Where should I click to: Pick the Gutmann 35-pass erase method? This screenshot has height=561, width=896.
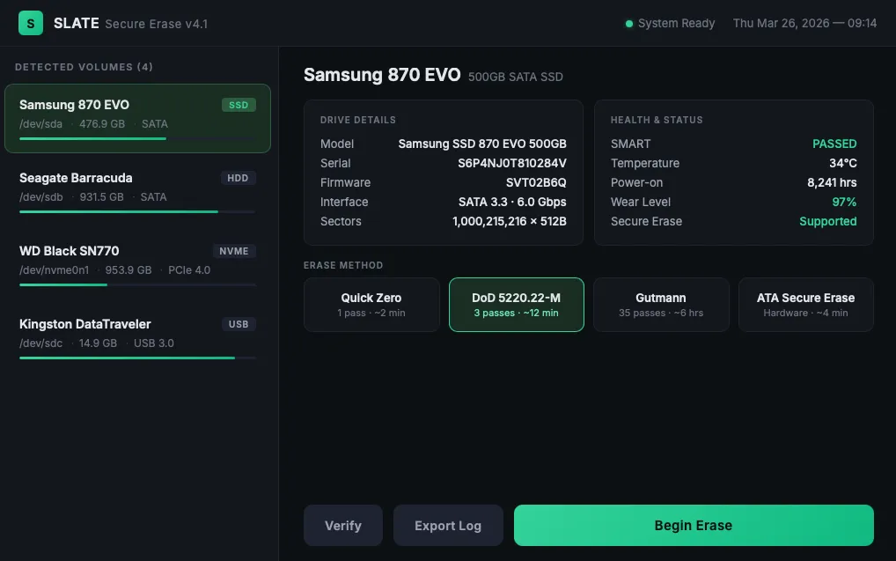click(661, 305)
